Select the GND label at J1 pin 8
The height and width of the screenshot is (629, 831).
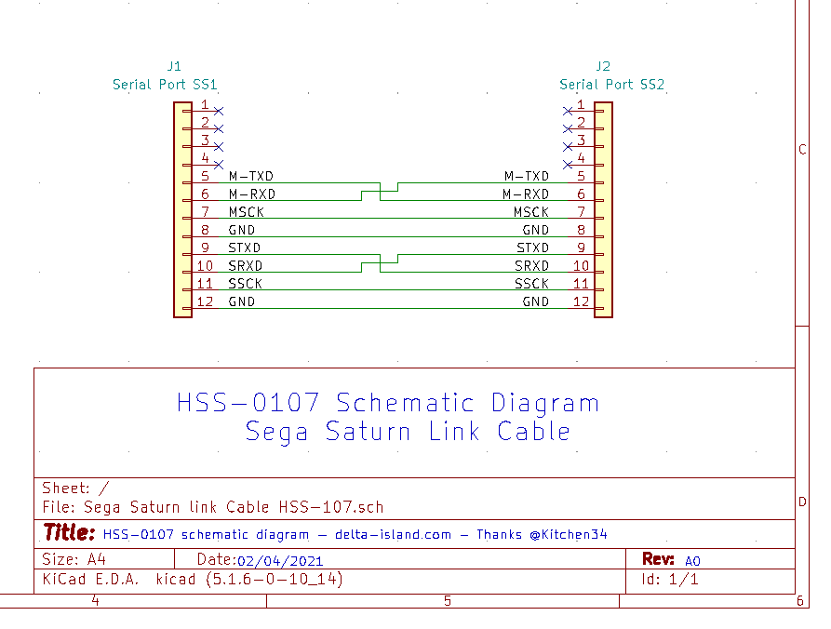[x=242, y=230]
